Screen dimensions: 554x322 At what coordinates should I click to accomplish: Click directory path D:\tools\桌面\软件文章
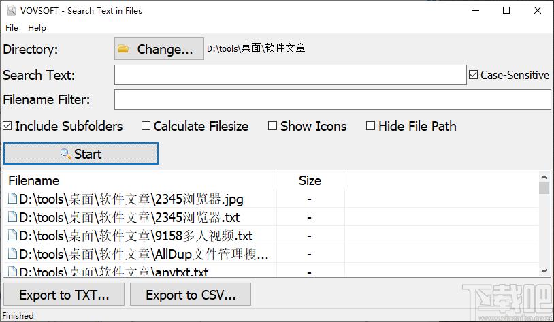pos(256,48)
